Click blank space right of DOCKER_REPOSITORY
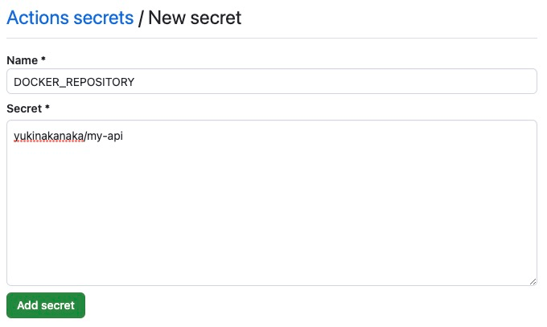Viewport: 547px width, 327px height. (x=338, y=82)
